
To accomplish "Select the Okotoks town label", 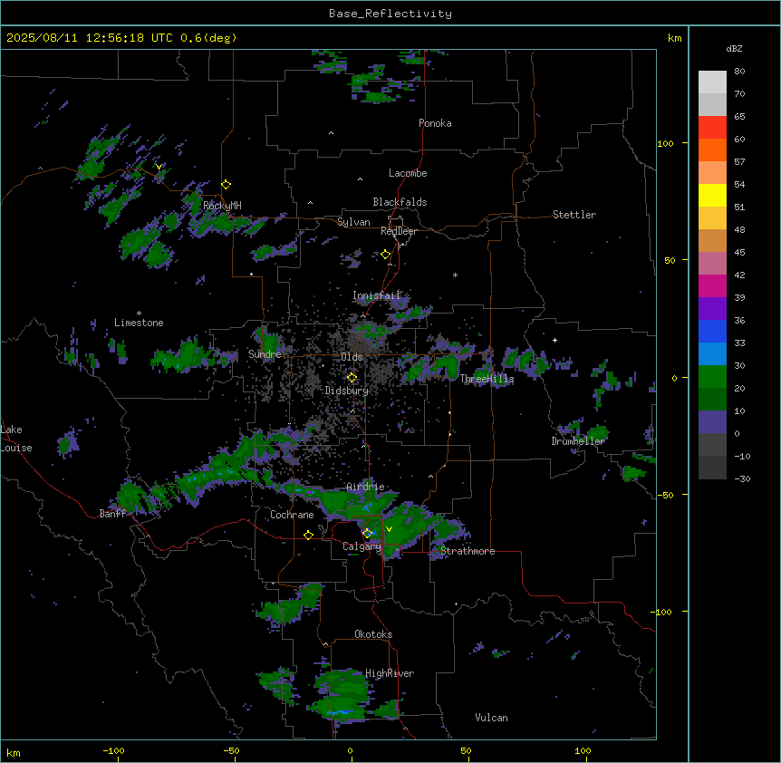I will click(373, 634).
